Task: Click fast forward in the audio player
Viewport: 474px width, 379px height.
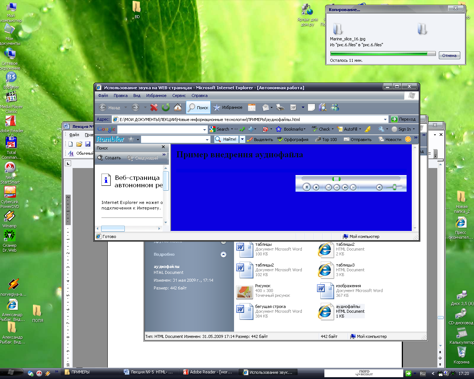Action: coord(345,187)
